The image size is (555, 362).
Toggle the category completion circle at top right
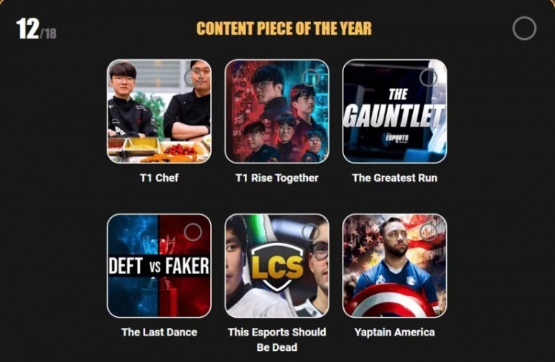point(524,28)
